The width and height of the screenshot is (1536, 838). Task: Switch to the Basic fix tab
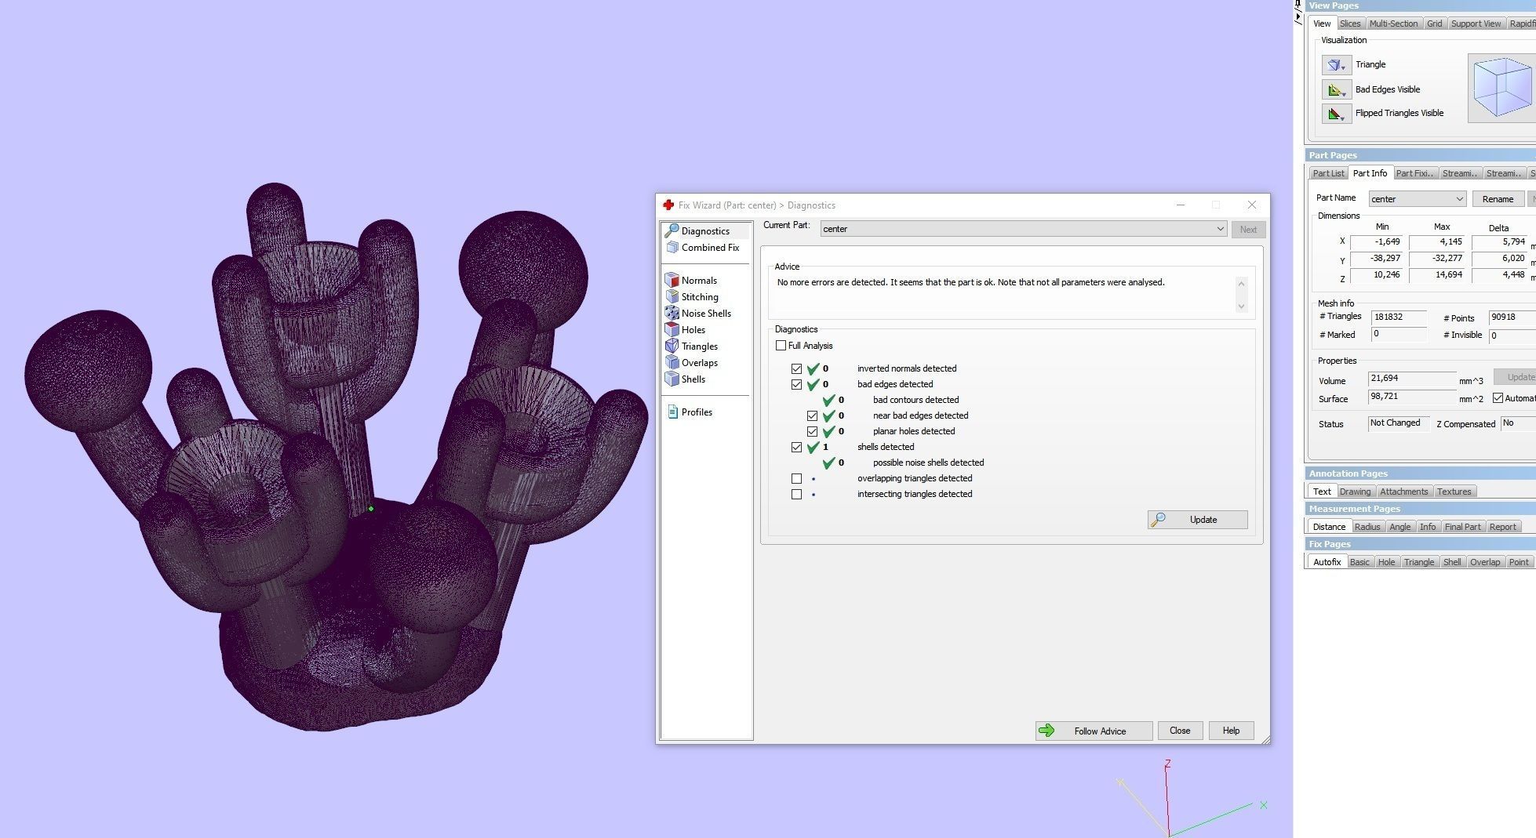coord(1359,562)
